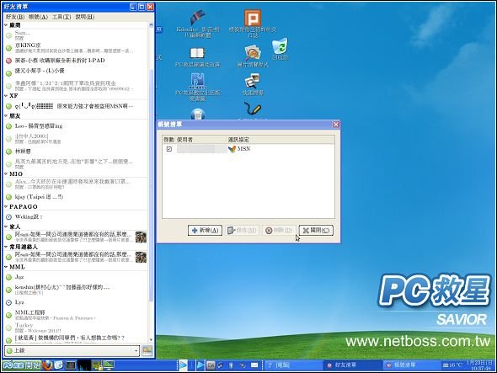Collapse the 家人 buddy group
Viewport: 497px width, 373px height.
click(7, 226)
